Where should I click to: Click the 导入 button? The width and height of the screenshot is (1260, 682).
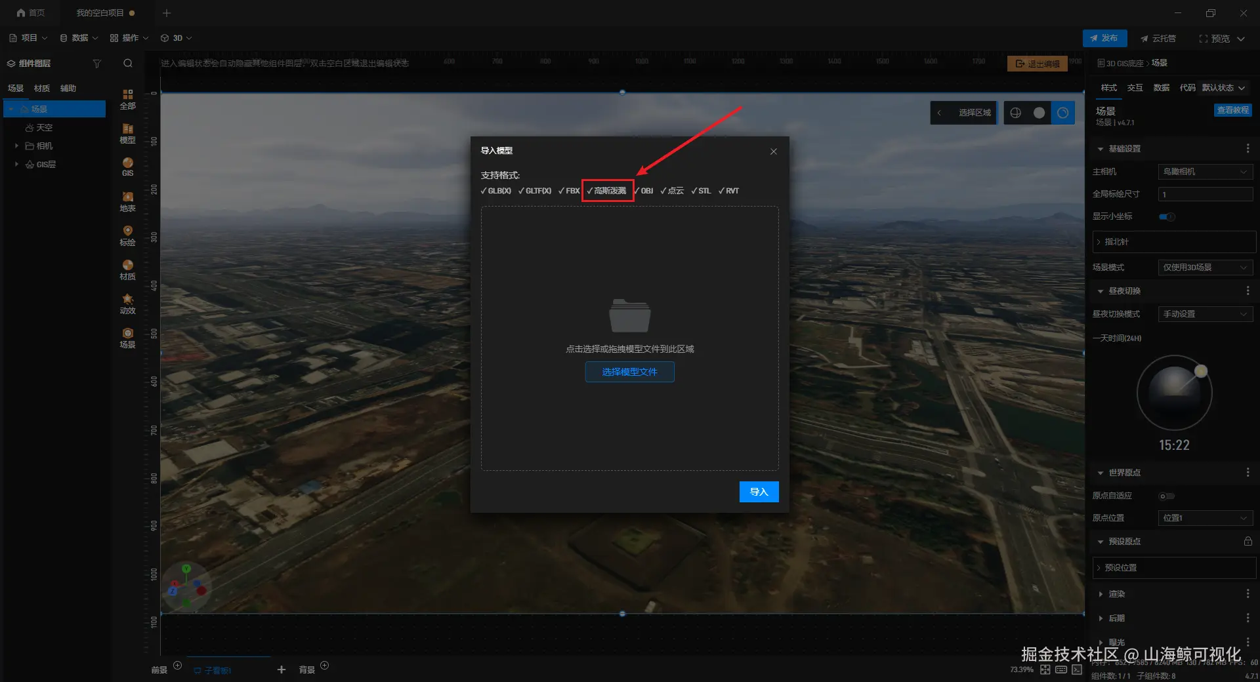tap(759, 492)
